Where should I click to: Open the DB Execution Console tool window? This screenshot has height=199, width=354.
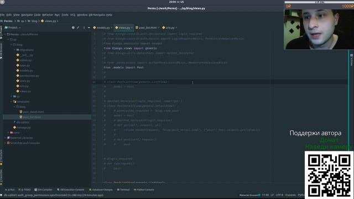(71, 190)
